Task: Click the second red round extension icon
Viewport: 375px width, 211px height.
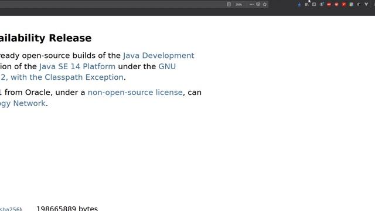Action: [x=336, y=4]
